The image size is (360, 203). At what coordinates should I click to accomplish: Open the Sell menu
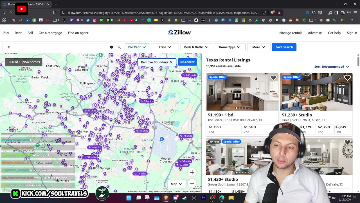(x=30, y=33)
